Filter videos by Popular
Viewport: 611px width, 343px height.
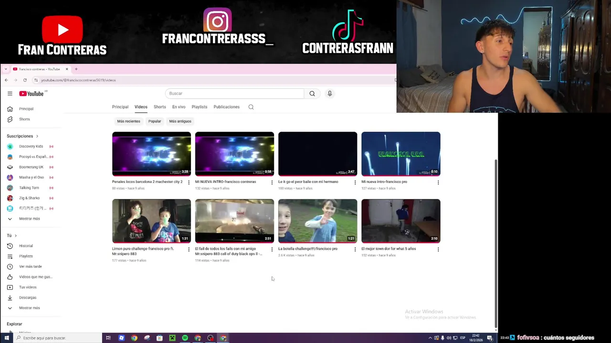tap(155, 121)
